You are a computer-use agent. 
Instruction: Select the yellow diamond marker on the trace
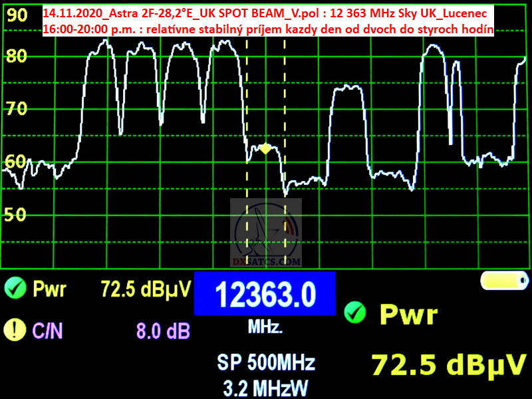(265, 149)
